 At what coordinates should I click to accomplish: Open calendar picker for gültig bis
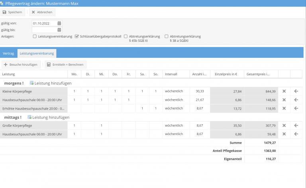click(59, 30)
